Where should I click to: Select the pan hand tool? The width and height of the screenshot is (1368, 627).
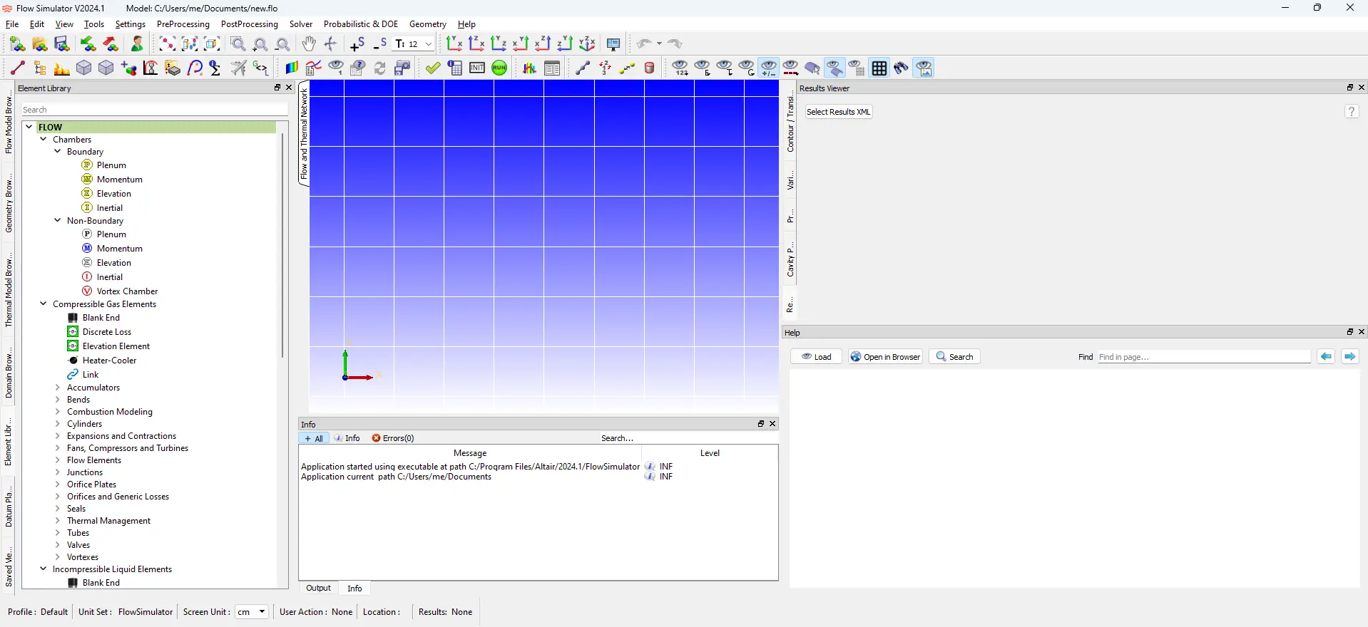click(309, 44)
